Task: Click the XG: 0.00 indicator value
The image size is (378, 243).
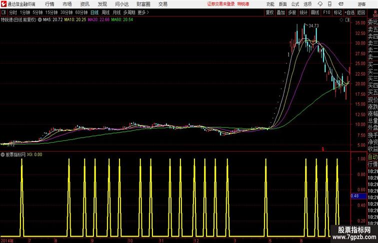Action: coord(34,155)
